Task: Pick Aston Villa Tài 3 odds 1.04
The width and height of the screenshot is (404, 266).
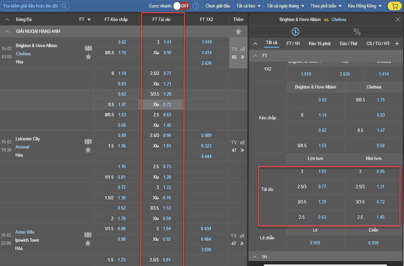Action: pos(167,228)
